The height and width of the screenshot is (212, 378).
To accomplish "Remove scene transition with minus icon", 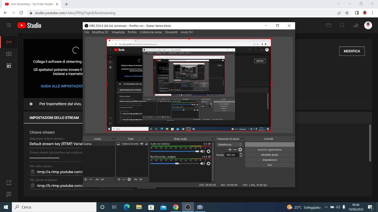I will point(235,150).
